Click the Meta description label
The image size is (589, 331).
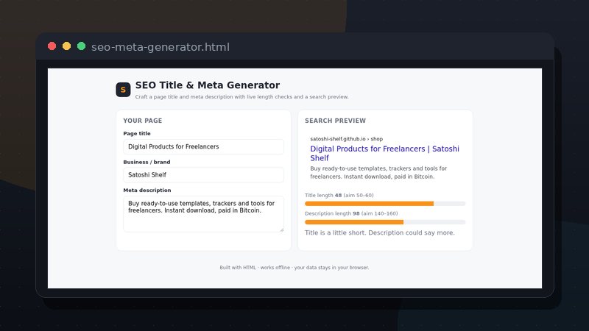pos(147,191)
